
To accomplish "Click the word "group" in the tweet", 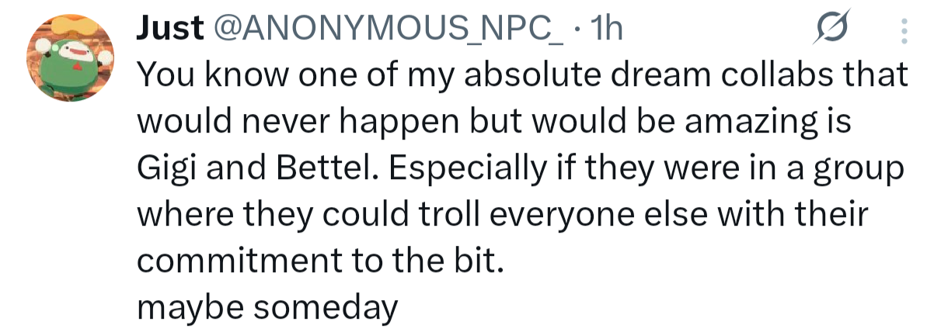I will coord(863,169).
